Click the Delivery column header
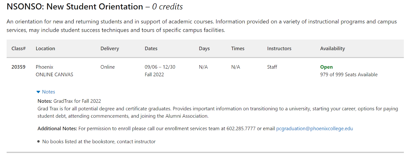The height and width of the screenshot is (157, 406). point(110,49)
